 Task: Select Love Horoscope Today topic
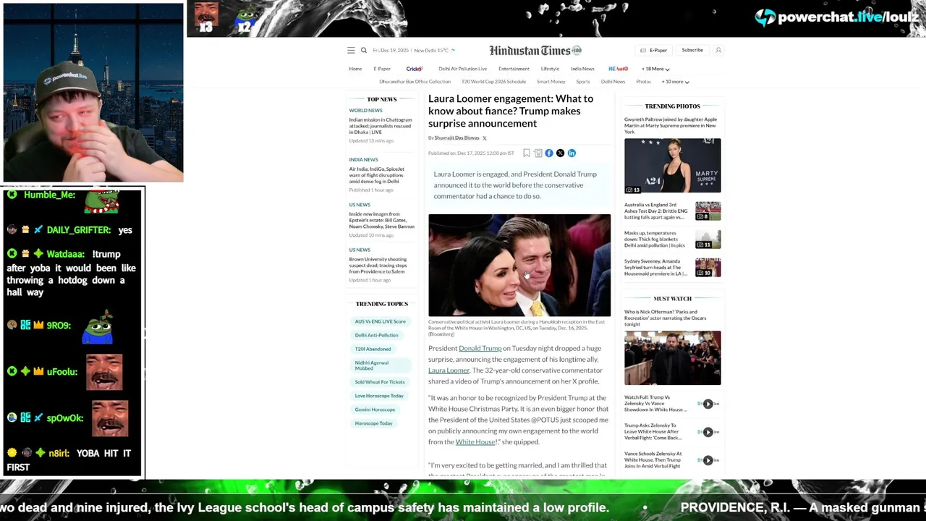click(x=379, y=396)
